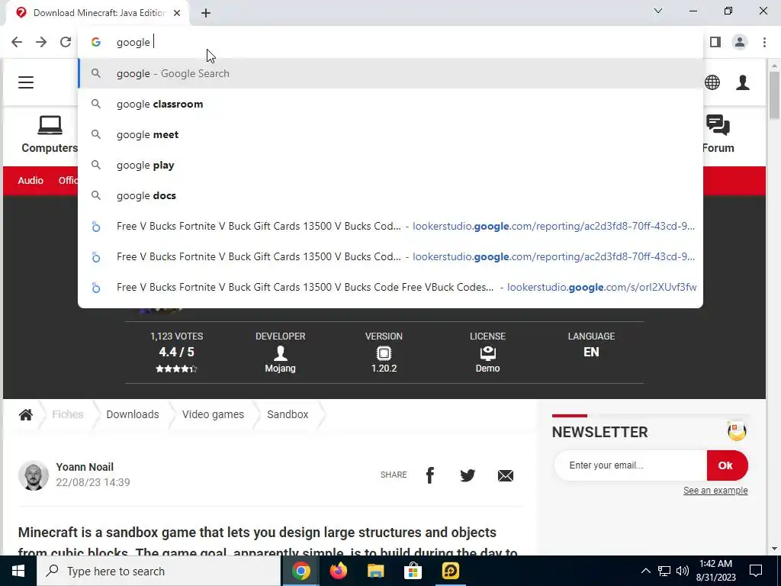Click the star rating row

click(x=176, y=369)
